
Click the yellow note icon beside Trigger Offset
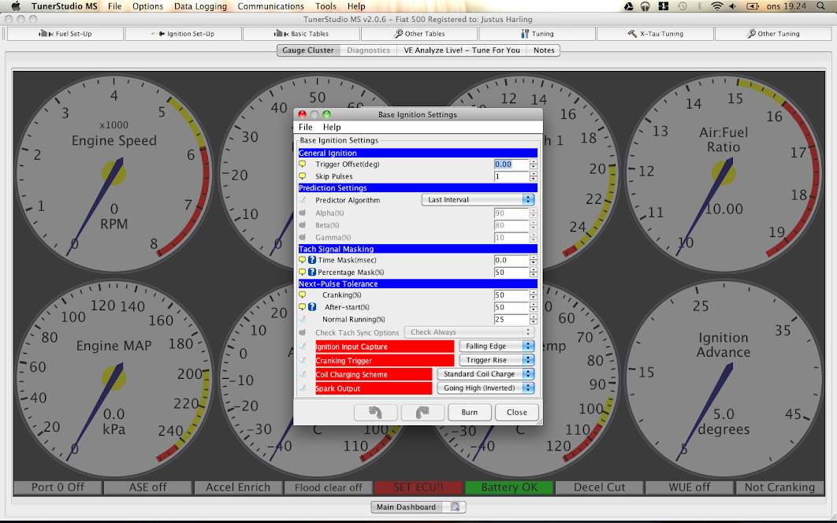tap(302, 165)
